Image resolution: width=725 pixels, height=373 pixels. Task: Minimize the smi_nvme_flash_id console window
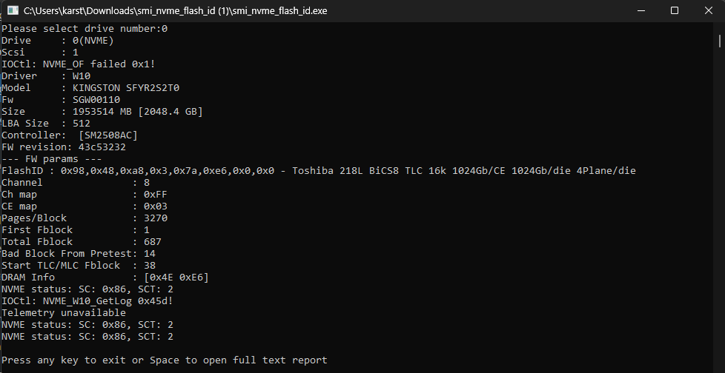[x=640, y=10]
